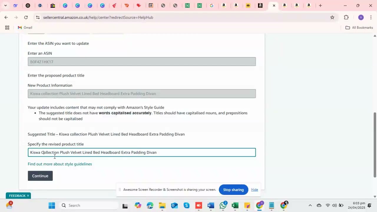
Task: Show hidden system tray icons
Action: pyautogui.click(x=310, y=206)
